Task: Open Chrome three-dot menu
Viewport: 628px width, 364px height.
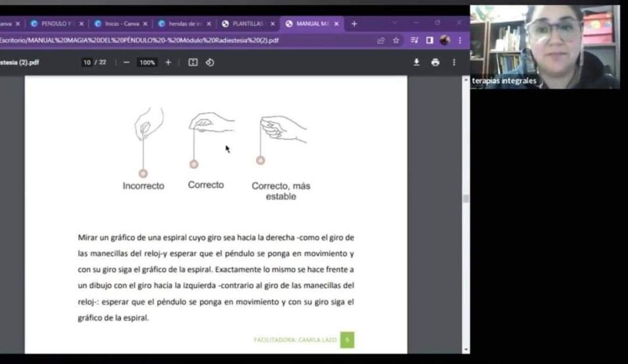Action: pos(460,40)
